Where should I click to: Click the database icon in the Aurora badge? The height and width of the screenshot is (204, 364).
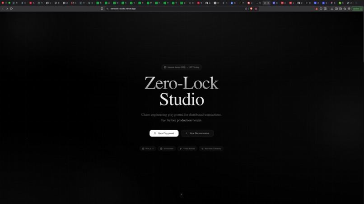click(165, 67)
